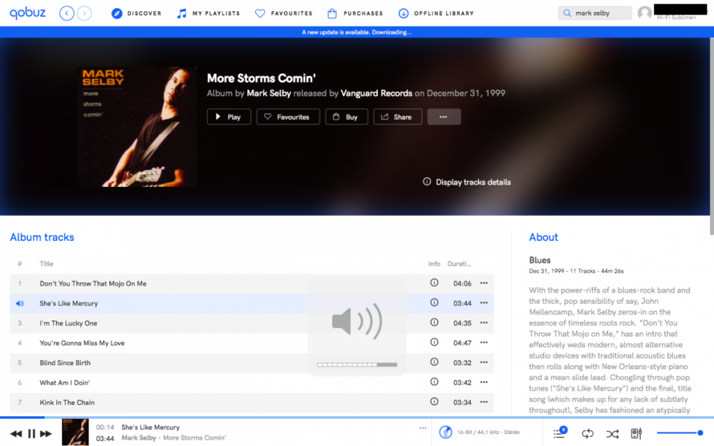Adjust the volume slider
The width and height of the screenshot is (714, 446).
[x=679, y=433]
